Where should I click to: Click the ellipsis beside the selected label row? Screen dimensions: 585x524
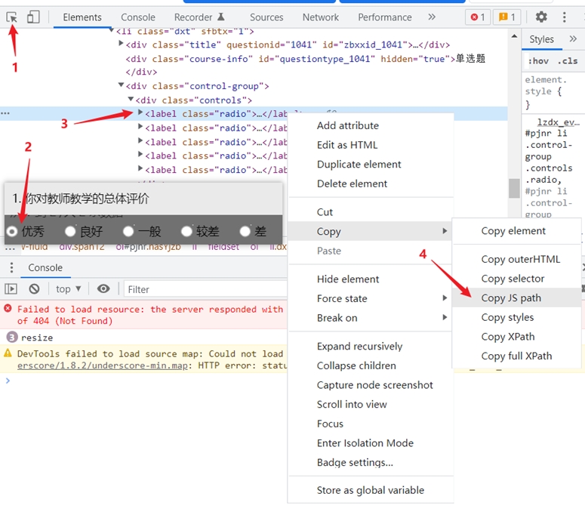[x=5, y=113]
